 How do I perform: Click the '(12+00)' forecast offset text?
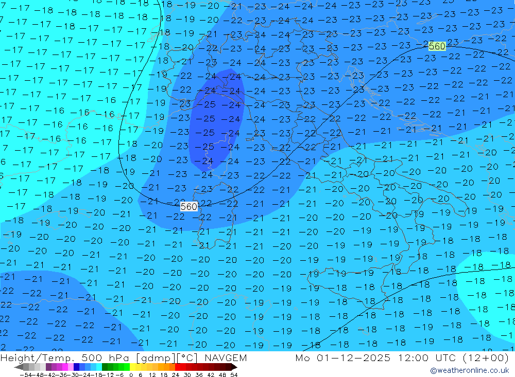pos(486,358)
